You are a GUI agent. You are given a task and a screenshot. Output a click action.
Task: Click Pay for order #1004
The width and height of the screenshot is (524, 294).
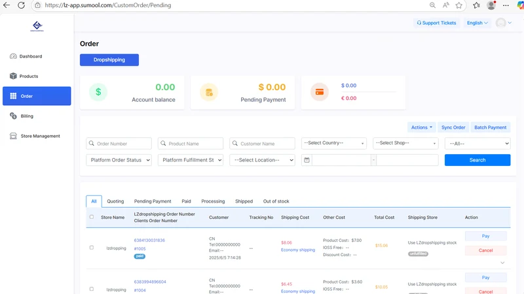pyautogui.click(x=485, y=277)
